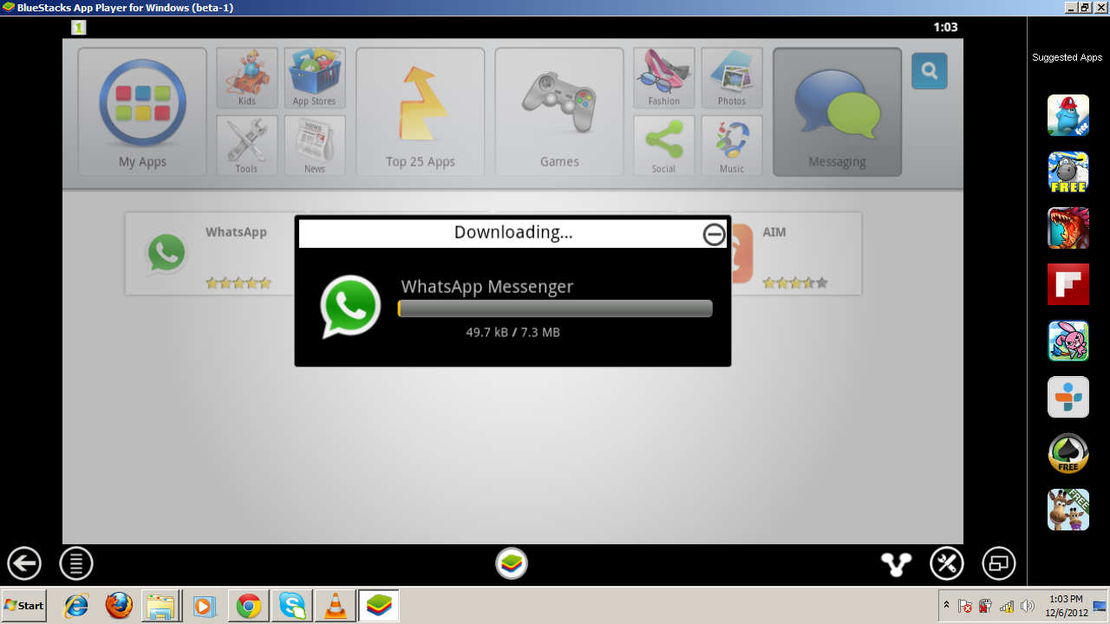Open the App Stores tile
This screenshot has width=1110, height=624.
point(315,78)
